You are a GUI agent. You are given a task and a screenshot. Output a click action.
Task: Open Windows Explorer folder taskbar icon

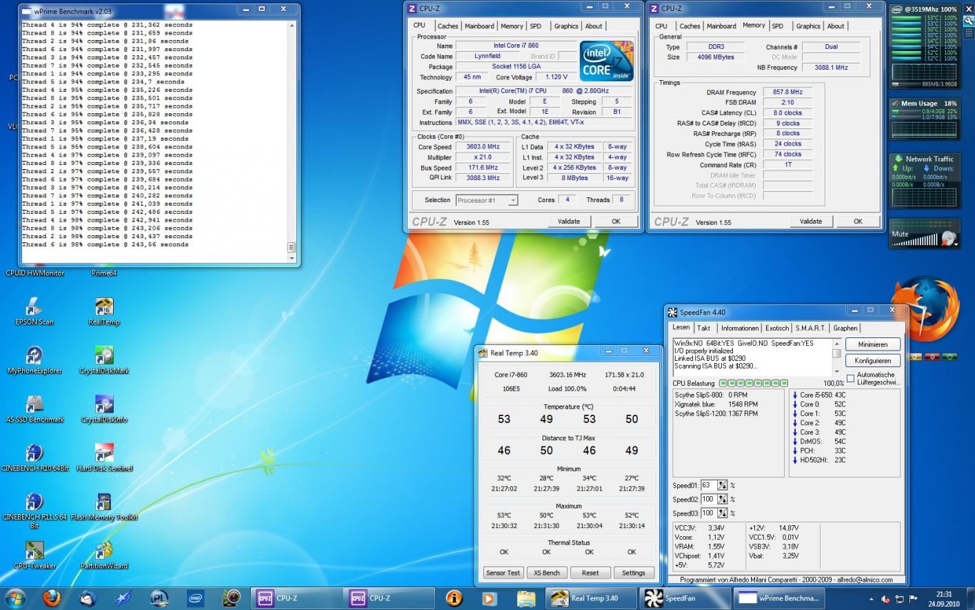pos(525,598)
